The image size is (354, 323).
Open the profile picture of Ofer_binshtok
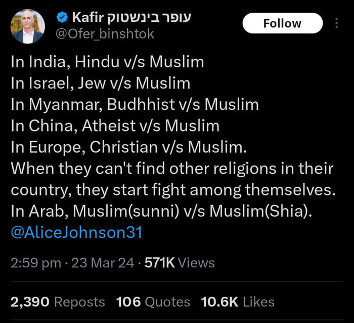28,26
